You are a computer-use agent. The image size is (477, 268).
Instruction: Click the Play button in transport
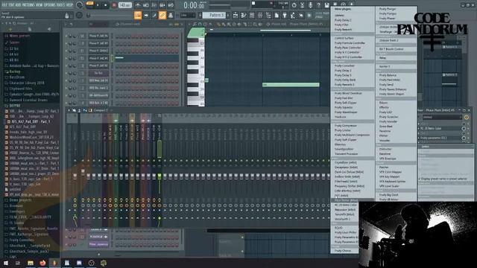click(x=98, y=5)
